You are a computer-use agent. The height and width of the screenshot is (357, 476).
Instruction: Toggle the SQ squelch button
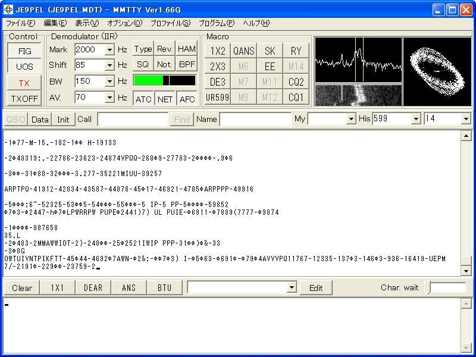143,64
